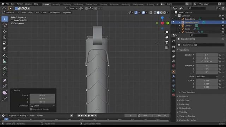The width and height of the screenshot is (226, 127).
Task: Select the Select Box tool
Action: (5, 19)
